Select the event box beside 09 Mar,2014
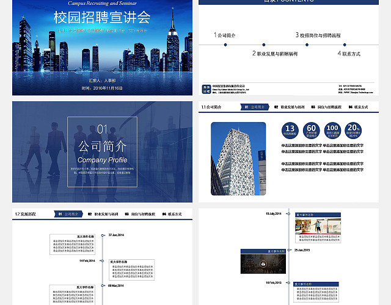 72,295
